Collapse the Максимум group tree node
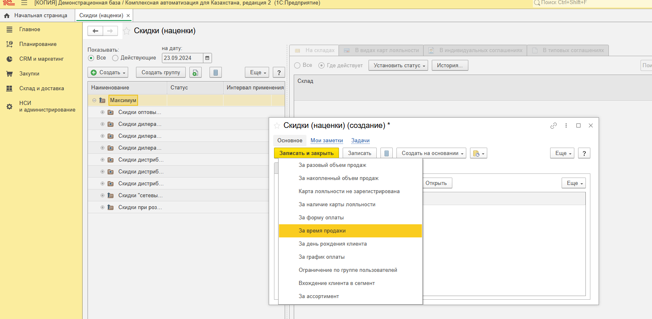Image resolution: width=652 pixels, height=319 pixels. (x=94, y=100)
